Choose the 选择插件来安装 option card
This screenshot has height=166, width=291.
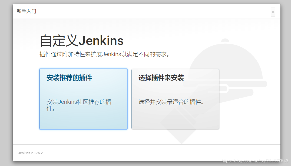175,99
